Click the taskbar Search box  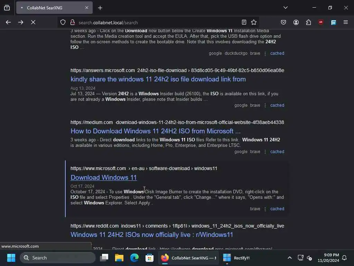coord(58,258)
